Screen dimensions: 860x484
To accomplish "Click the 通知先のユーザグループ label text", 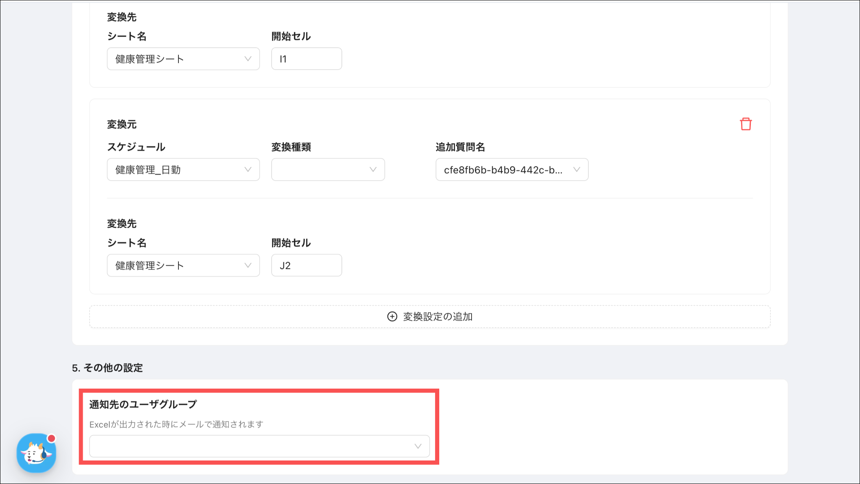I will [143, 404].
